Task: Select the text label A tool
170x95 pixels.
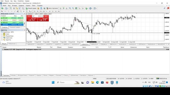Action: click(x=24, y=11)
